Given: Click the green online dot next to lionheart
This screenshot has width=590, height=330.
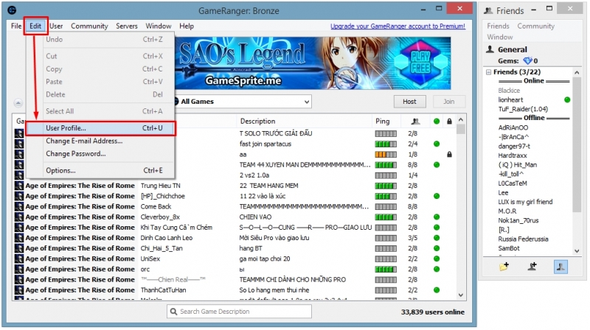Looking at the screenshot, I should pos(567,100).
